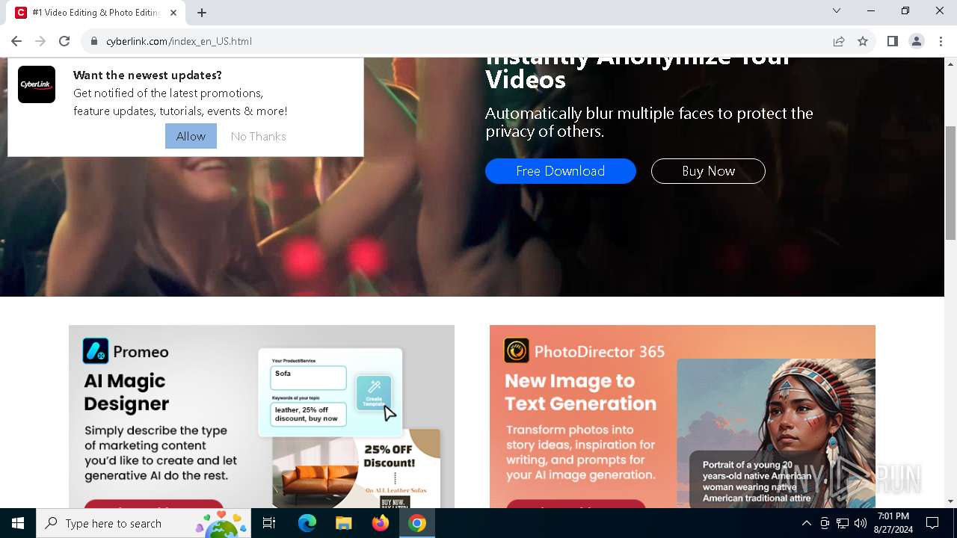Open the Windows notification center
Viewport: 957px width, 538px height.
click(x=932, y=523)
